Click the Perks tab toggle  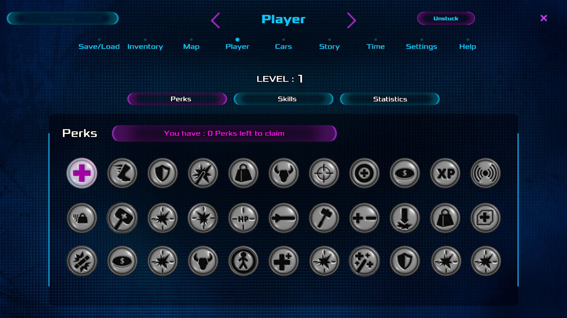pyautogui.click(x=177, y=99)
